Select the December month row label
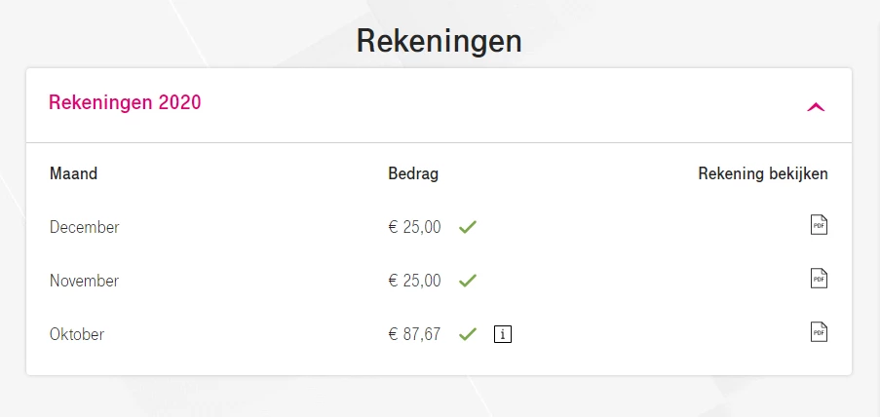This screenshot has width=880, height=417. pos(84,227)
